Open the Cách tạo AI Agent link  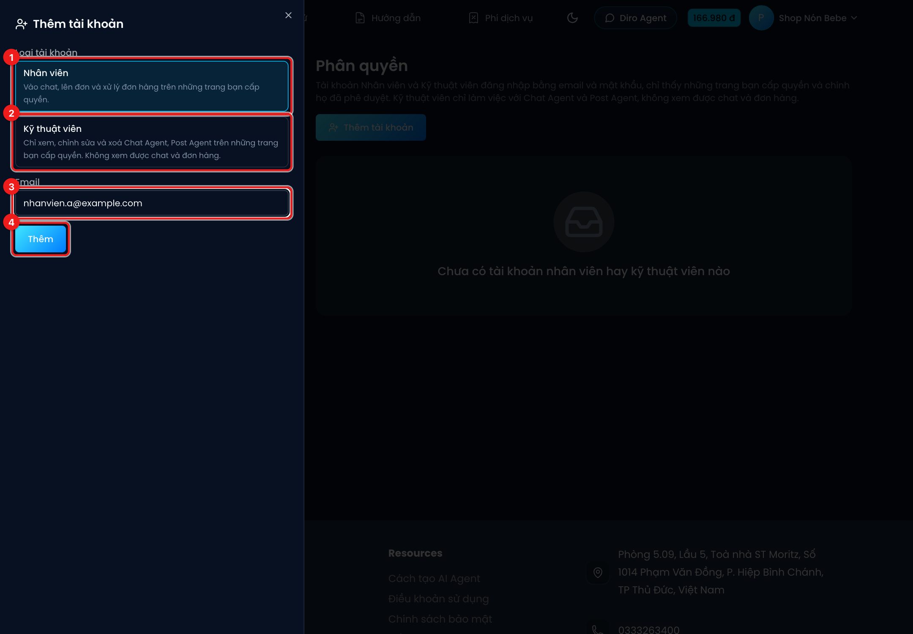click(x=434, y=578)
